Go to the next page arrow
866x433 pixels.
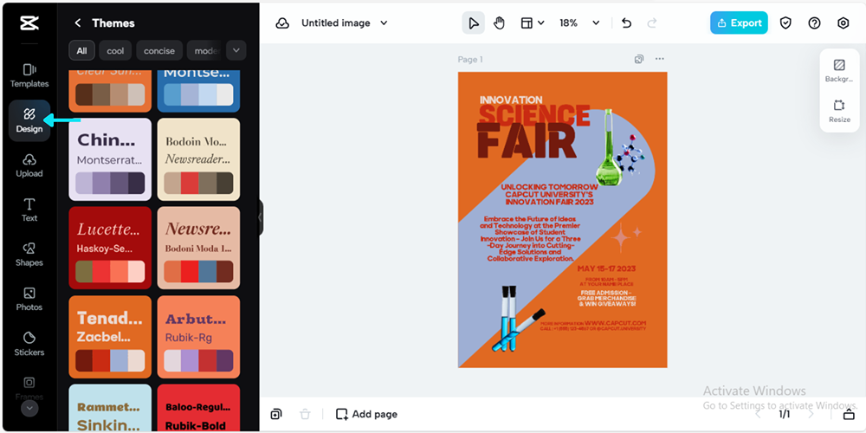pos(811,414)
